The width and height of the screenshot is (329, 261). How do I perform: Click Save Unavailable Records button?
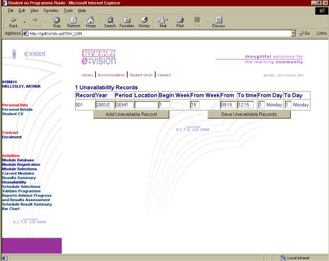pos(249,115)
